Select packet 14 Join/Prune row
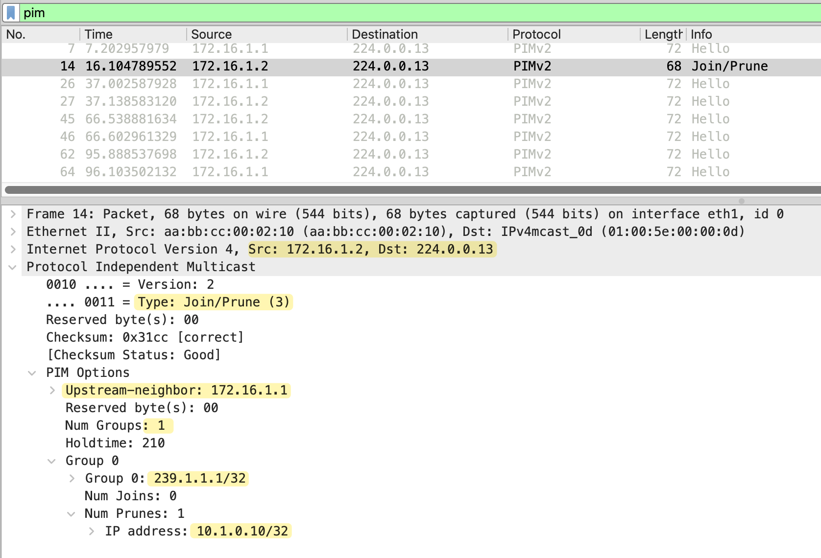821x558 pixels. coord(392,66)
